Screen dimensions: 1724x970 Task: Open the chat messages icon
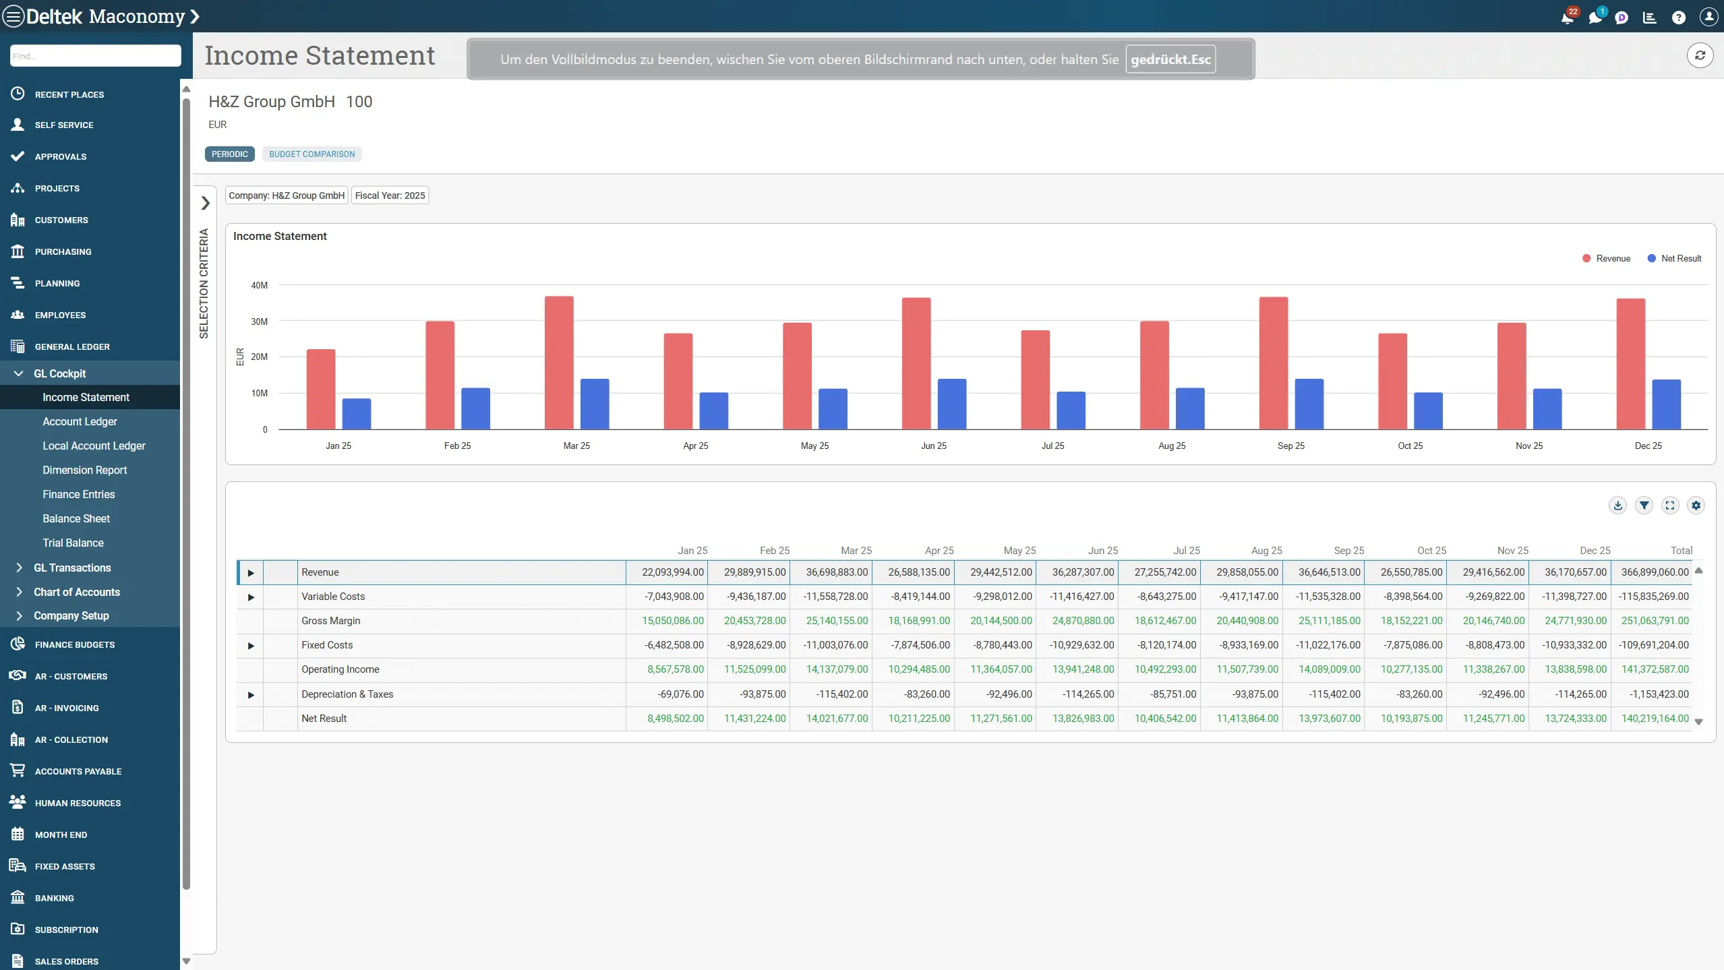(1595, 18)
